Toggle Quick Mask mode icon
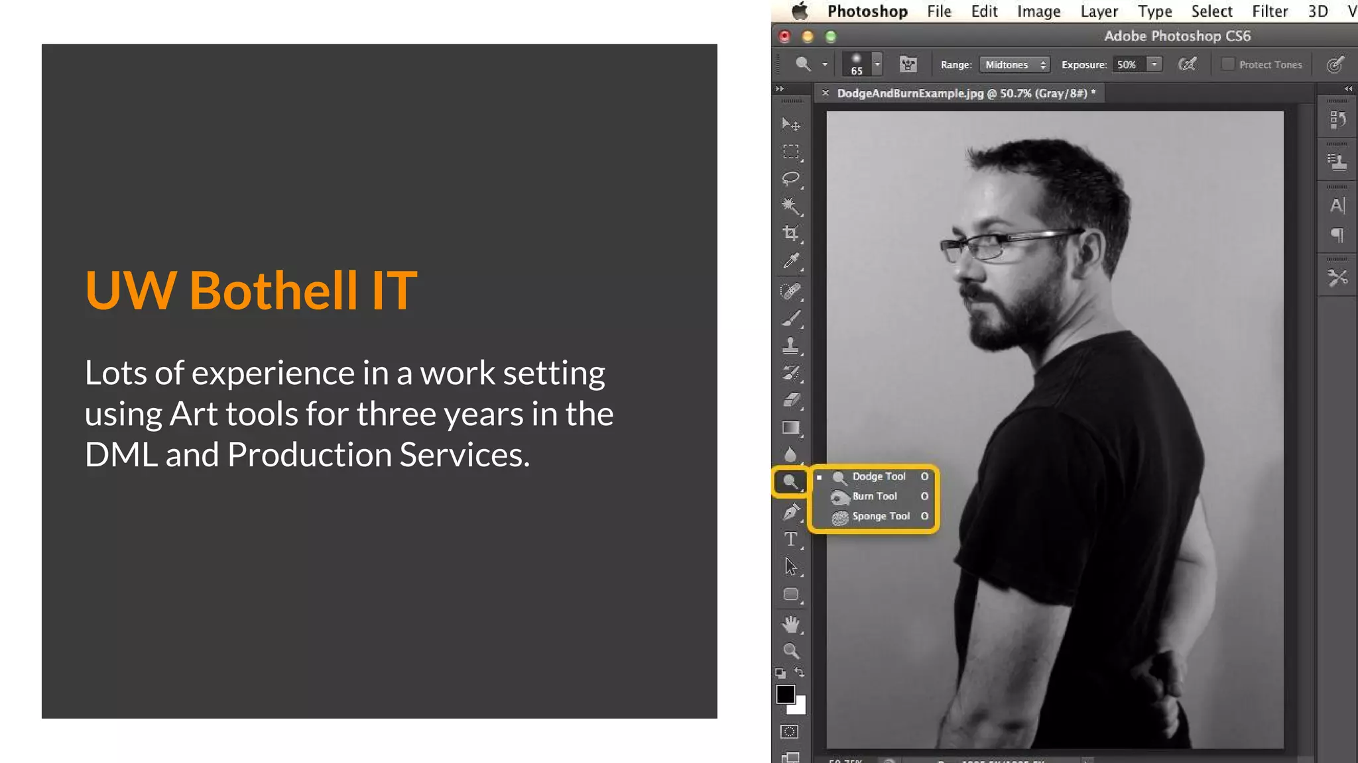The height and width of the screenshot is (763, 1358). click(x=789, y=732)
